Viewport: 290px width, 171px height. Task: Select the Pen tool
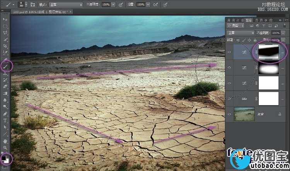click(x=5, y=114)
